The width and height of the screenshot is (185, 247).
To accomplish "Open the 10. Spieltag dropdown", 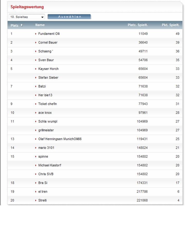I will [27, 17].
